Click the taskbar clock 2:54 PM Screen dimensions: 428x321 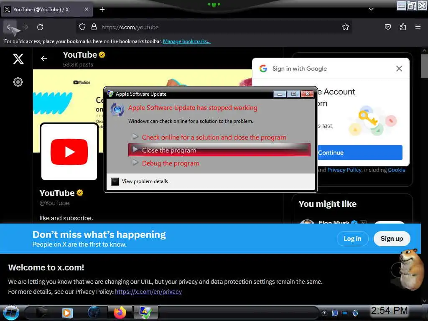point(389,311)
